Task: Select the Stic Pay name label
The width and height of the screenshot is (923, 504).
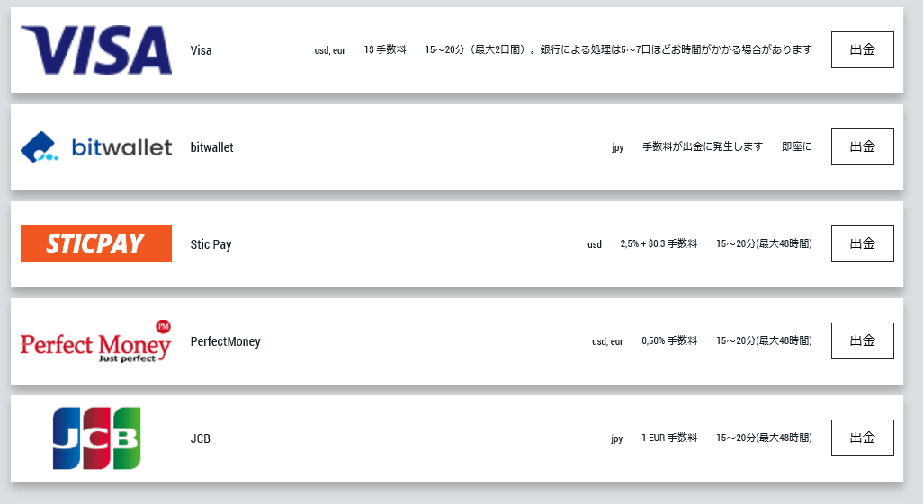Action: click(211, 244)
